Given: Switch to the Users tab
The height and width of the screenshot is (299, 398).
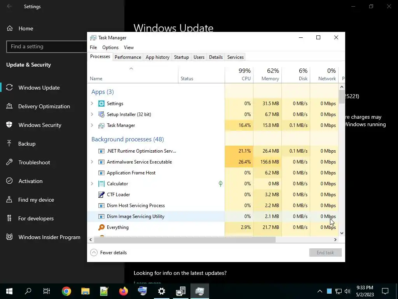Looking at the screenshot, I should [x=199, y=57].
